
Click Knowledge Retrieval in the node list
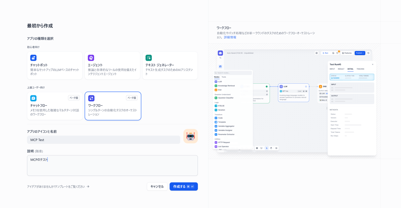[226, 86]
